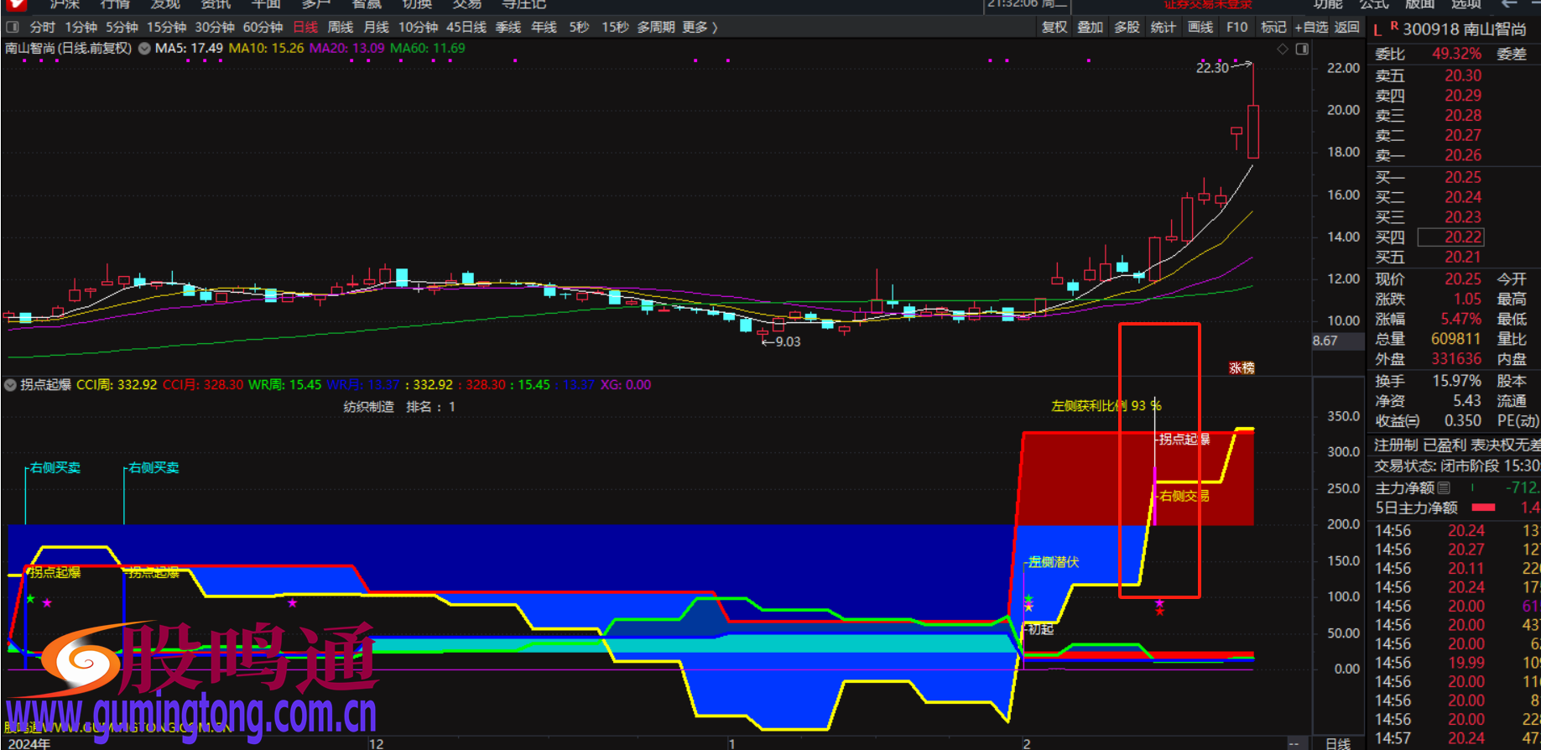Viewport: 1541px width, 750px height.
Task: Click the +自选 add watchlist button
Action: (x=1310, y=27)
